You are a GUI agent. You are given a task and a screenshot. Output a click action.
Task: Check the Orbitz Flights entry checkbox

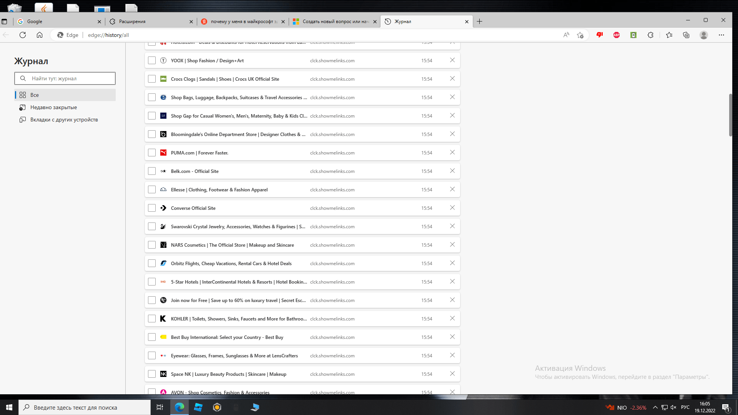point(152,263)
